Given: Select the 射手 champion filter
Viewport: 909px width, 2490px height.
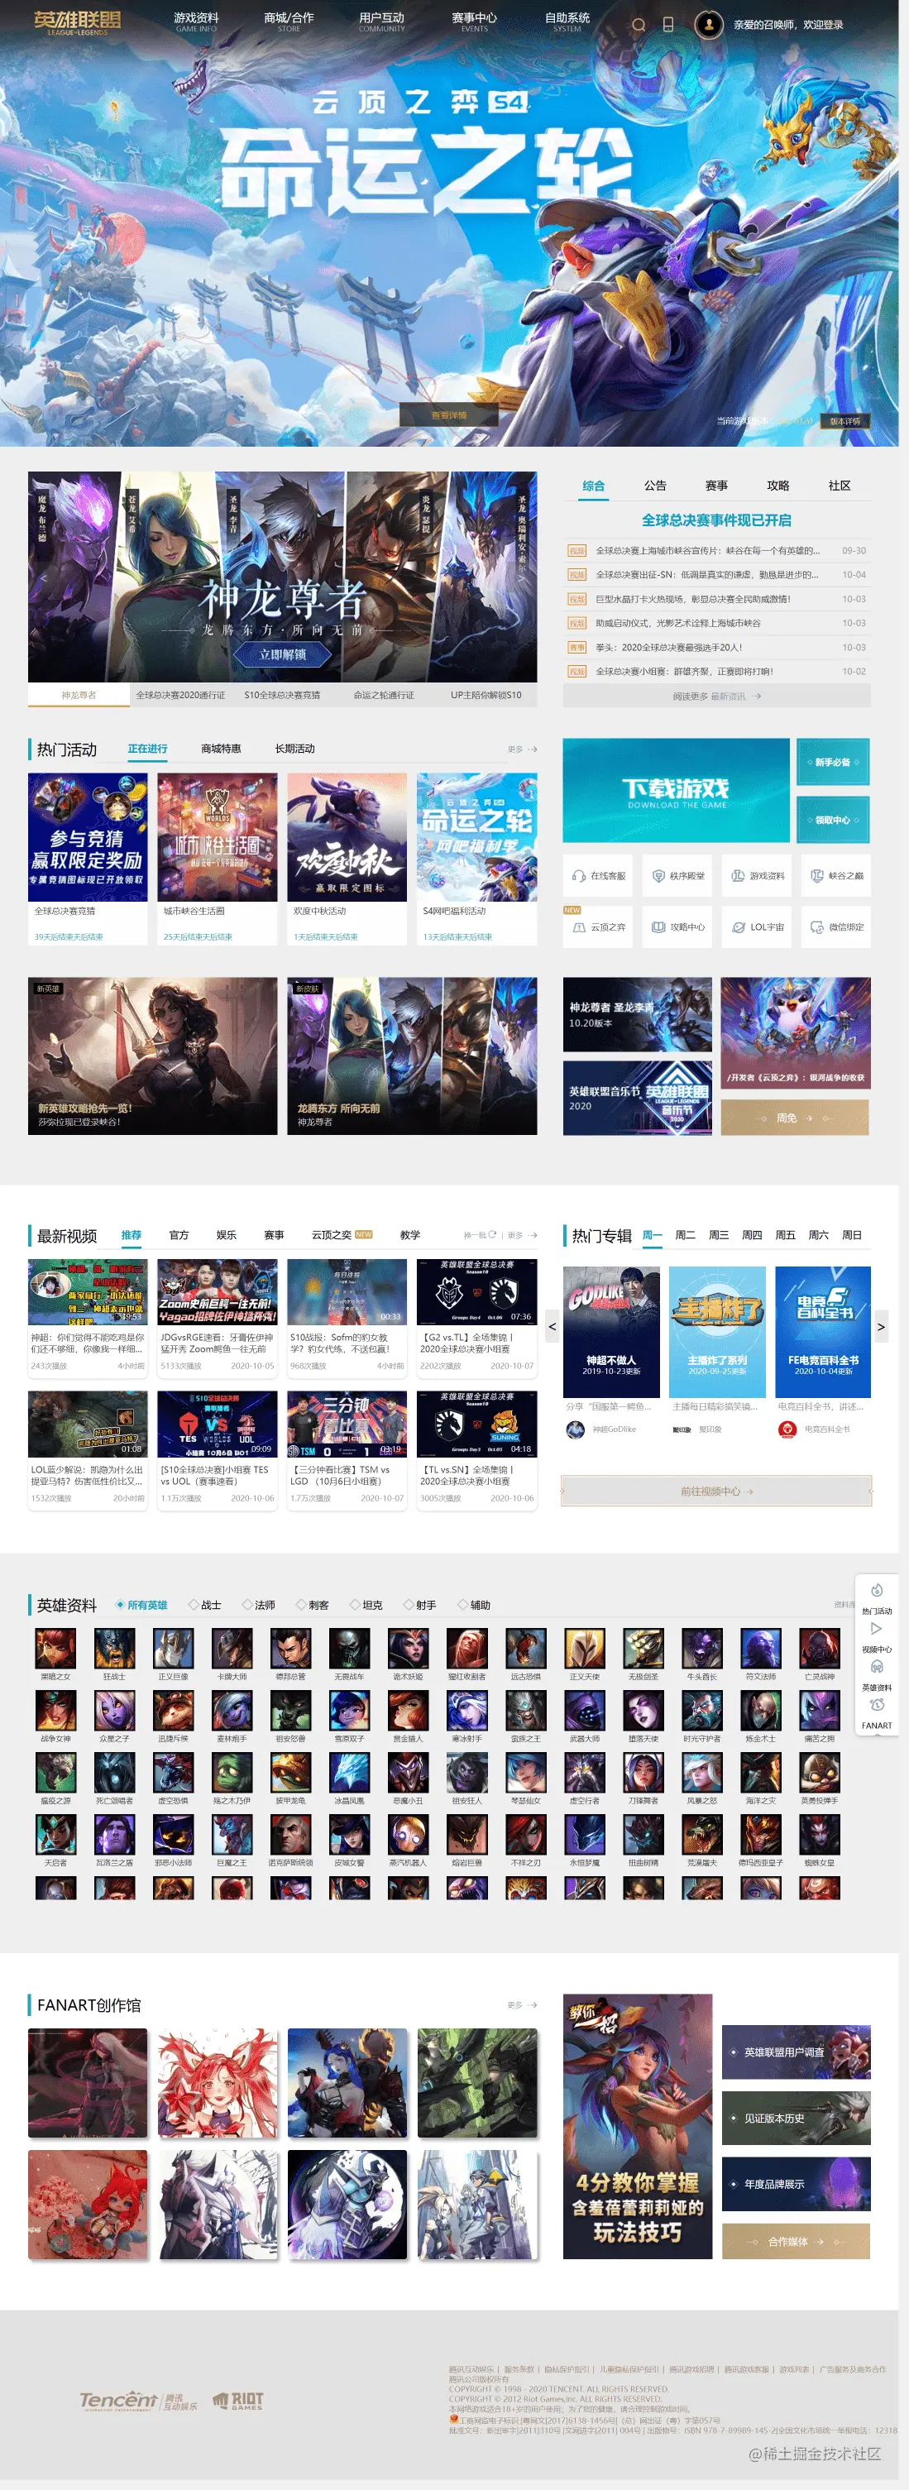Looking at the screenshot, I should pyautogui.click(x=420, y=1605).
